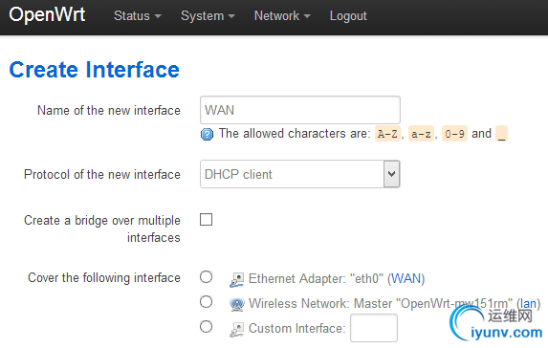Click the dropdown arrow of protocol selector
The height and width of the screenshot is (348, 548).
pyautogui.click(x=392, y=174)
